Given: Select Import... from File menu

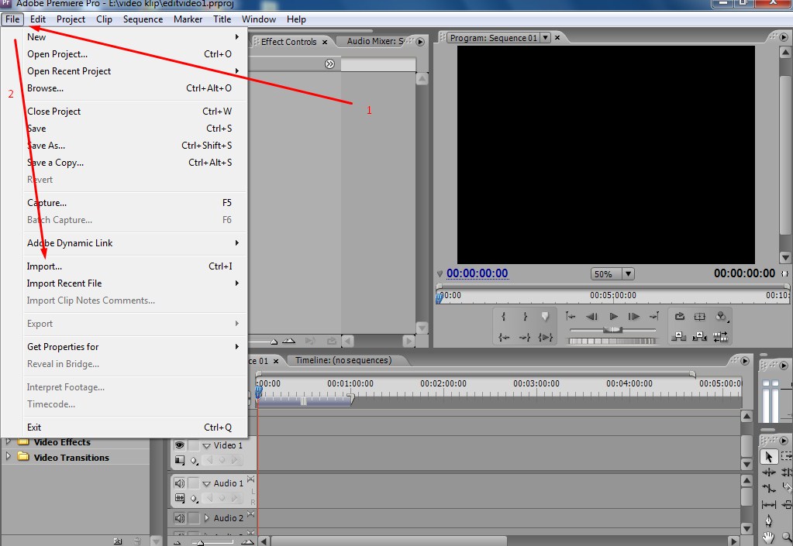Looking at the screenshot, I should click(133, 266).
